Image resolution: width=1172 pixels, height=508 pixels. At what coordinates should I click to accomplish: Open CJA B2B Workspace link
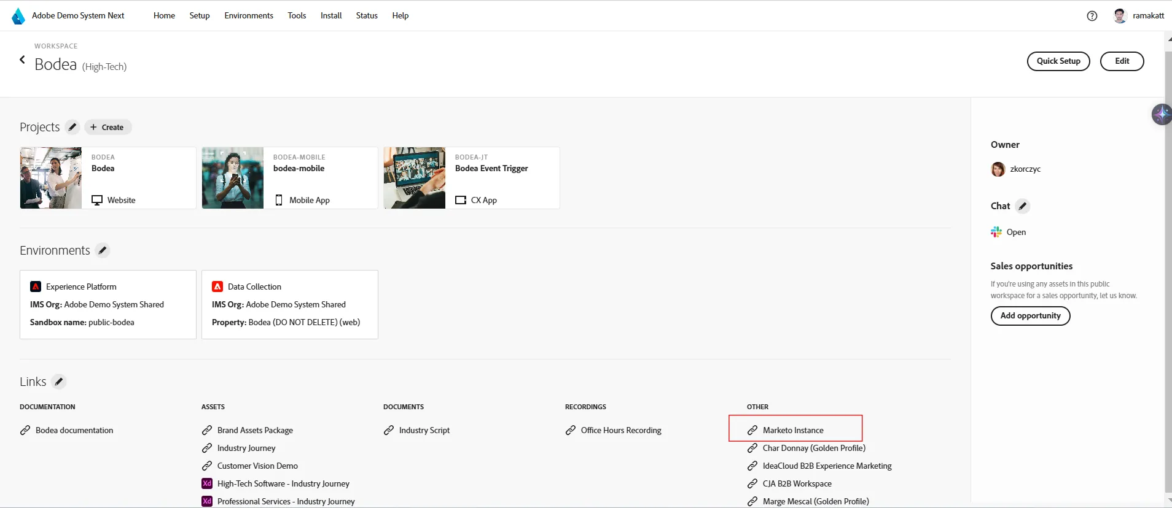(x=797, y=483)
